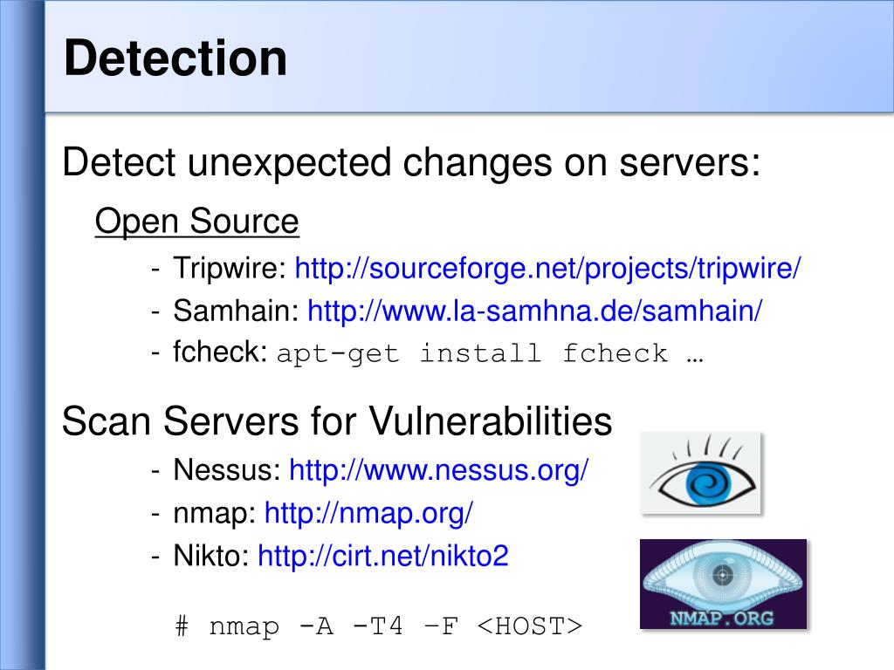Click the 'Detect unexpected changes on servers' text
The height and width of the screenshot is (670, 894).
click(x=411, y=162)
